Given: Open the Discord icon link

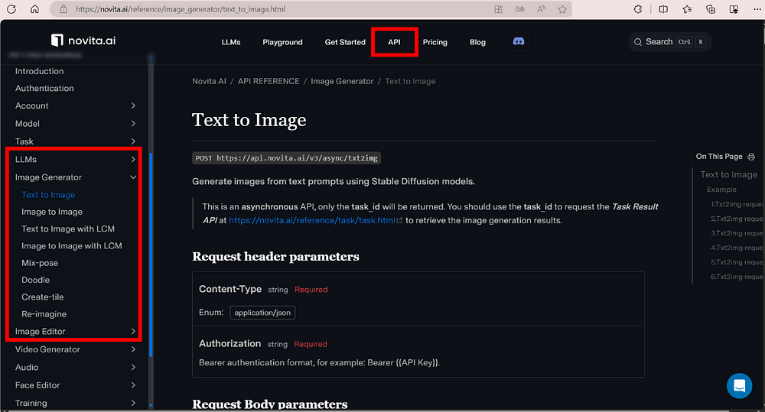Looking at the screenshot, I should [519, 41].
